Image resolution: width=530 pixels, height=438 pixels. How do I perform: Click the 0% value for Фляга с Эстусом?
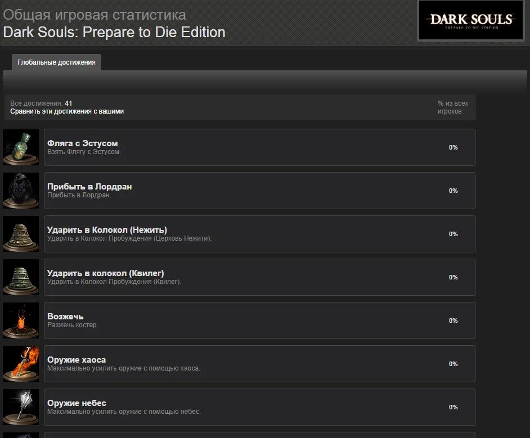[453, 147]
